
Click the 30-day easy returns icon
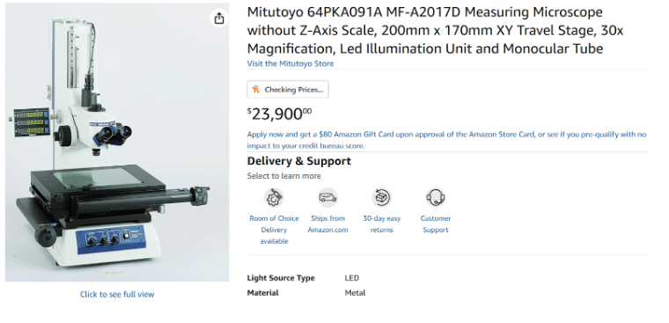click(x=381, y=197)
